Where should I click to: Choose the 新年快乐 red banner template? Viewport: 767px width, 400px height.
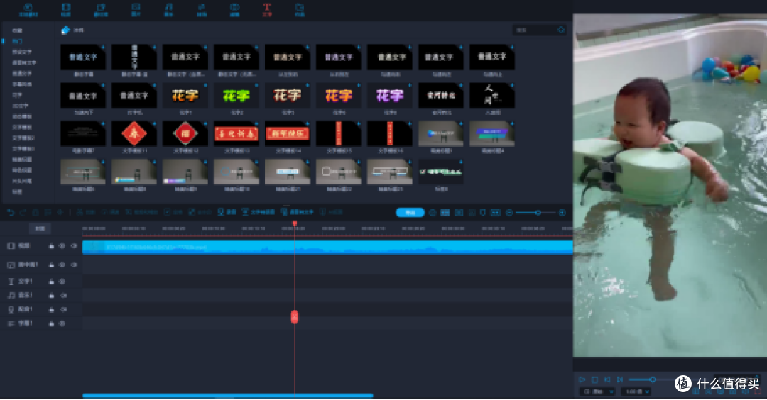[x=288, y=133]
